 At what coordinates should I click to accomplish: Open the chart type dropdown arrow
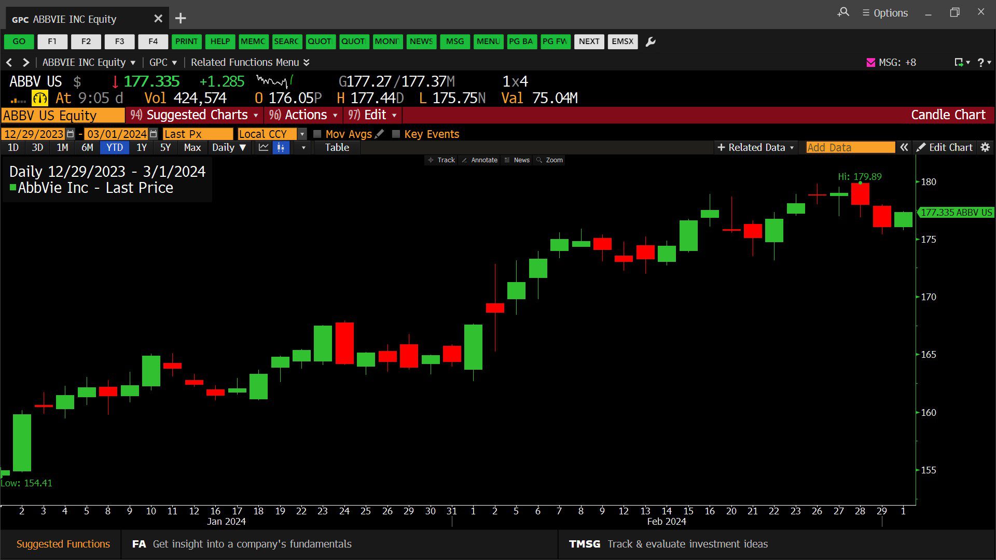(x=303, y=147)
